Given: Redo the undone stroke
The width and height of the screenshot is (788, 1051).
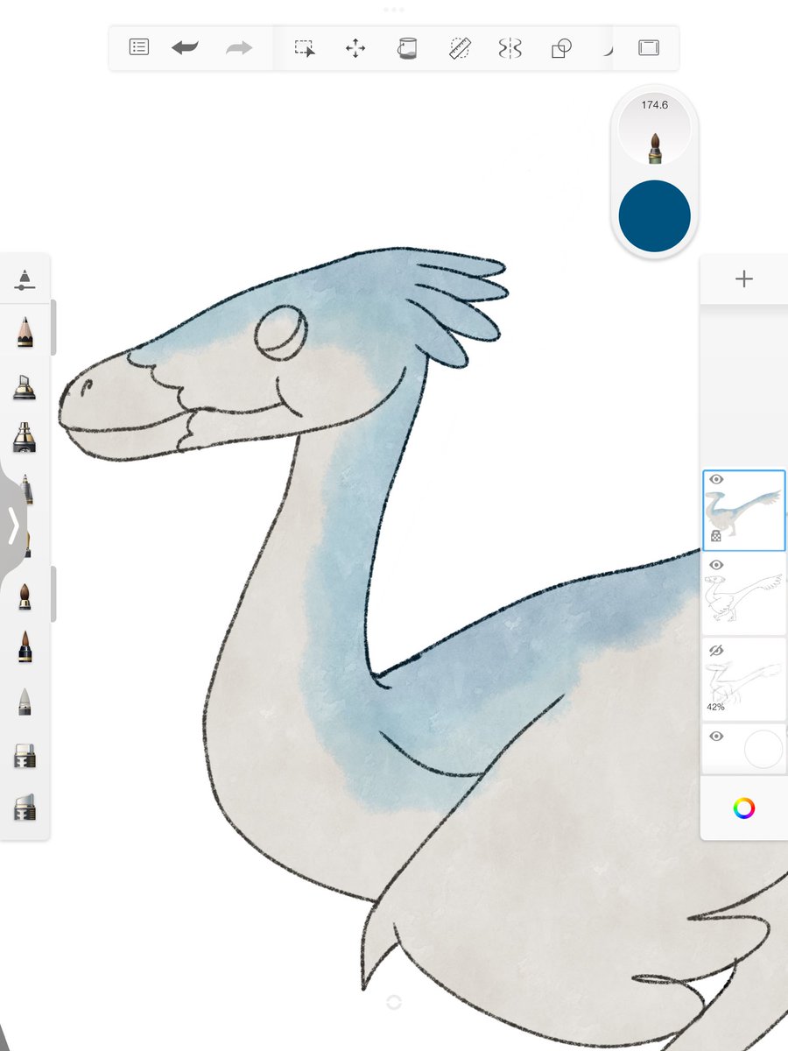Looking at the screenshot, I should 238,47.
